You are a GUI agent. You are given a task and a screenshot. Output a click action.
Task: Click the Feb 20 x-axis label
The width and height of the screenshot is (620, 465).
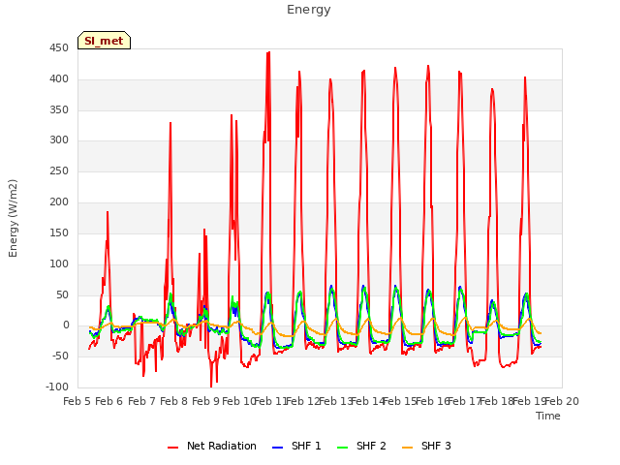562,402
